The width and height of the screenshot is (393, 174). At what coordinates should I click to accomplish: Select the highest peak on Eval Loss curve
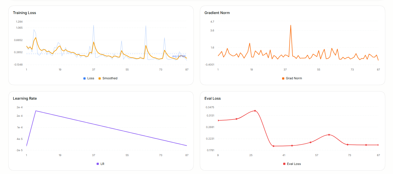(255, 111)
